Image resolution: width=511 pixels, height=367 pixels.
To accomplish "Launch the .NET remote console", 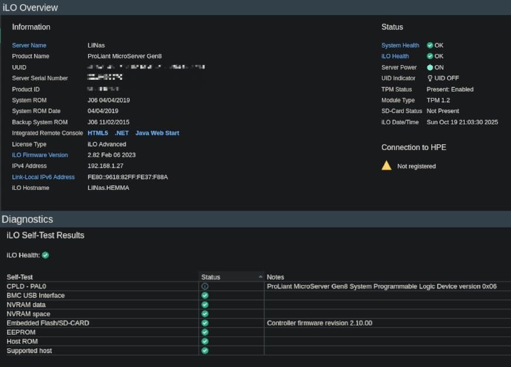I will point(121,133).
